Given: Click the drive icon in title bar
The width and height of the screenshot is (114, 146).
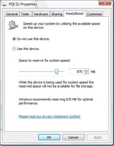Looking at the screenshot, I should pyautogui.click(x=5, y=5).
